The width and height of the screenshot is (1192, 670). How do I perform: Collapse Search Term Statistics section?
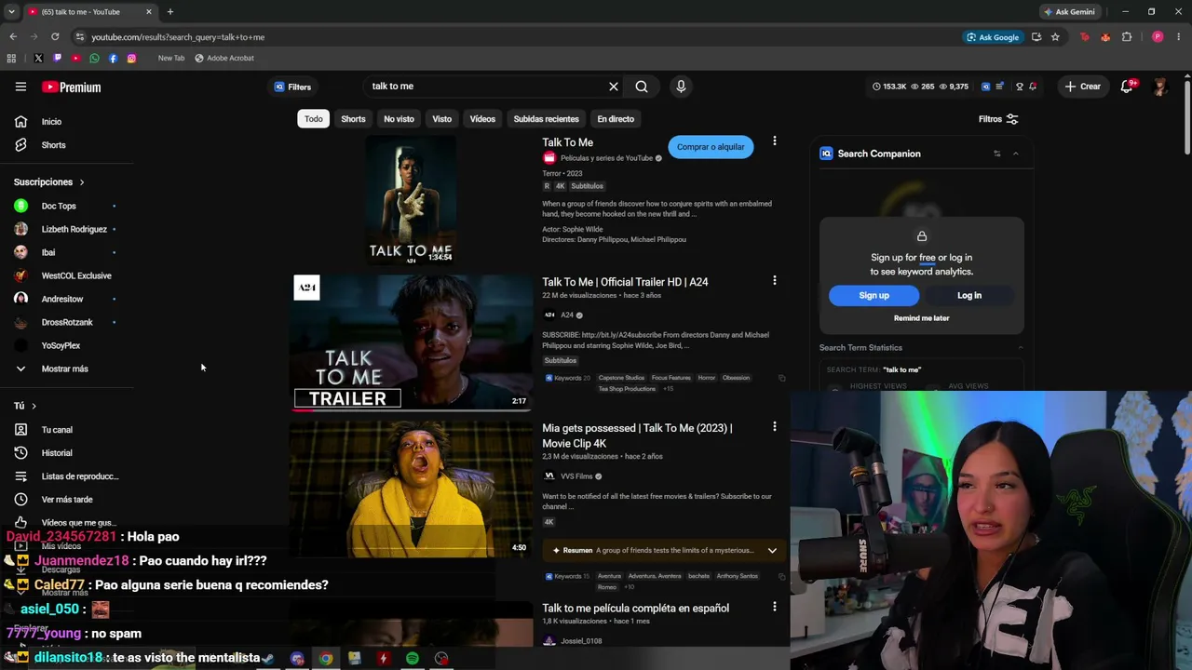1020,348
